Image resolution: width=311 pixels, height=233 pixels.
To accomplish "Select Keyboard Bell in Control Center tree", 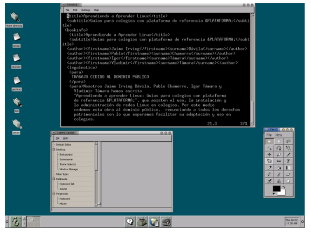I will [67, 184].
